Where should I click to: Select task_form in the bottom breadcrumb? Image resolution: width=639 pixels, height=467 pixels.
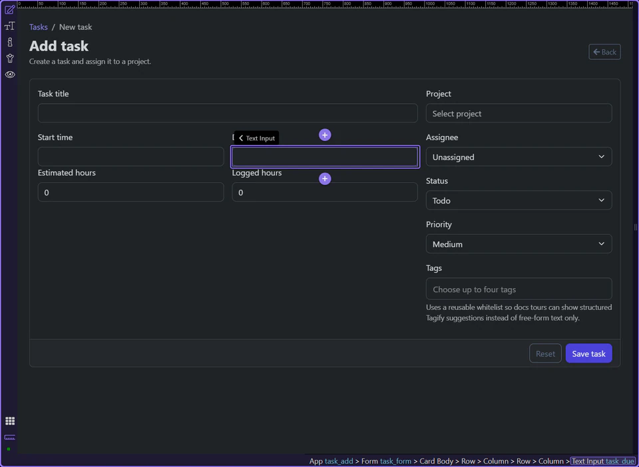click(x=395, y=461)
